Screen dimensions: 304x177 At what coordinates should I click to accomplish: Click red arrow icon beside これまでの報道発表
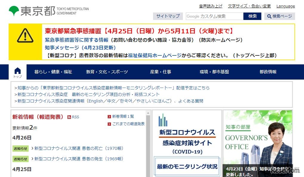109,124
